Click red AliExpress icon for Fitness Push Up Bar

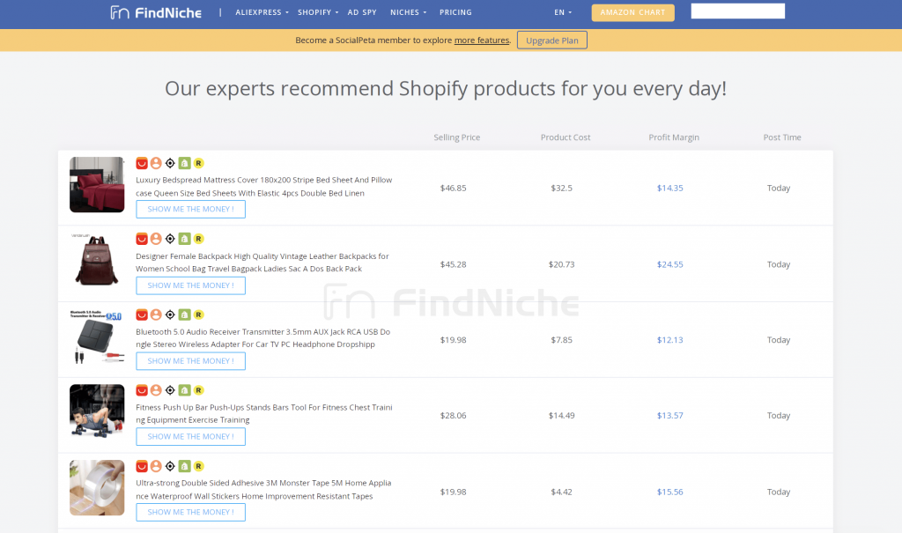click(142, 390)
